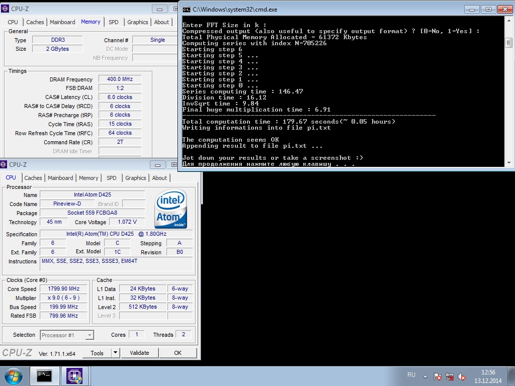This screenshot has width=515, height=386.
Task: Click the OK button in CPU-Z
Action: point(178,353)
